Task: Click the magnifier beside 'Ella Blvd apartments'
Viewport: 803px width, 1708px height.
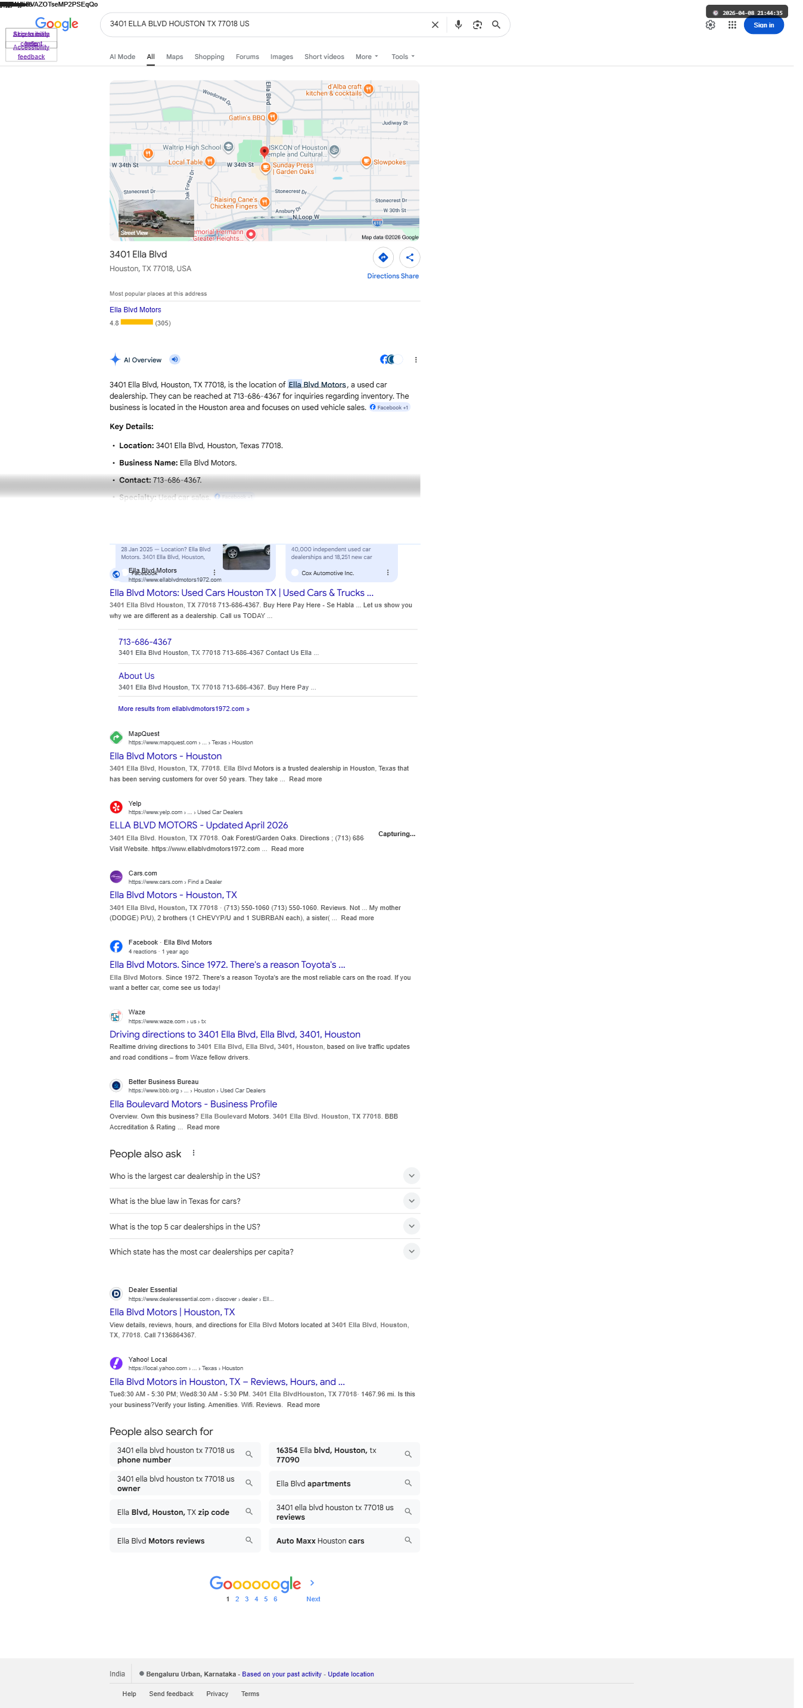Action: click(408, 1483)
